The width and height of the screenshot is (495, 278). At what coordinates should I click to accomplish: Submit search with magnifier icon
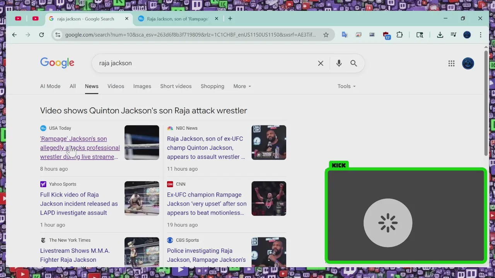pos(353,63)
